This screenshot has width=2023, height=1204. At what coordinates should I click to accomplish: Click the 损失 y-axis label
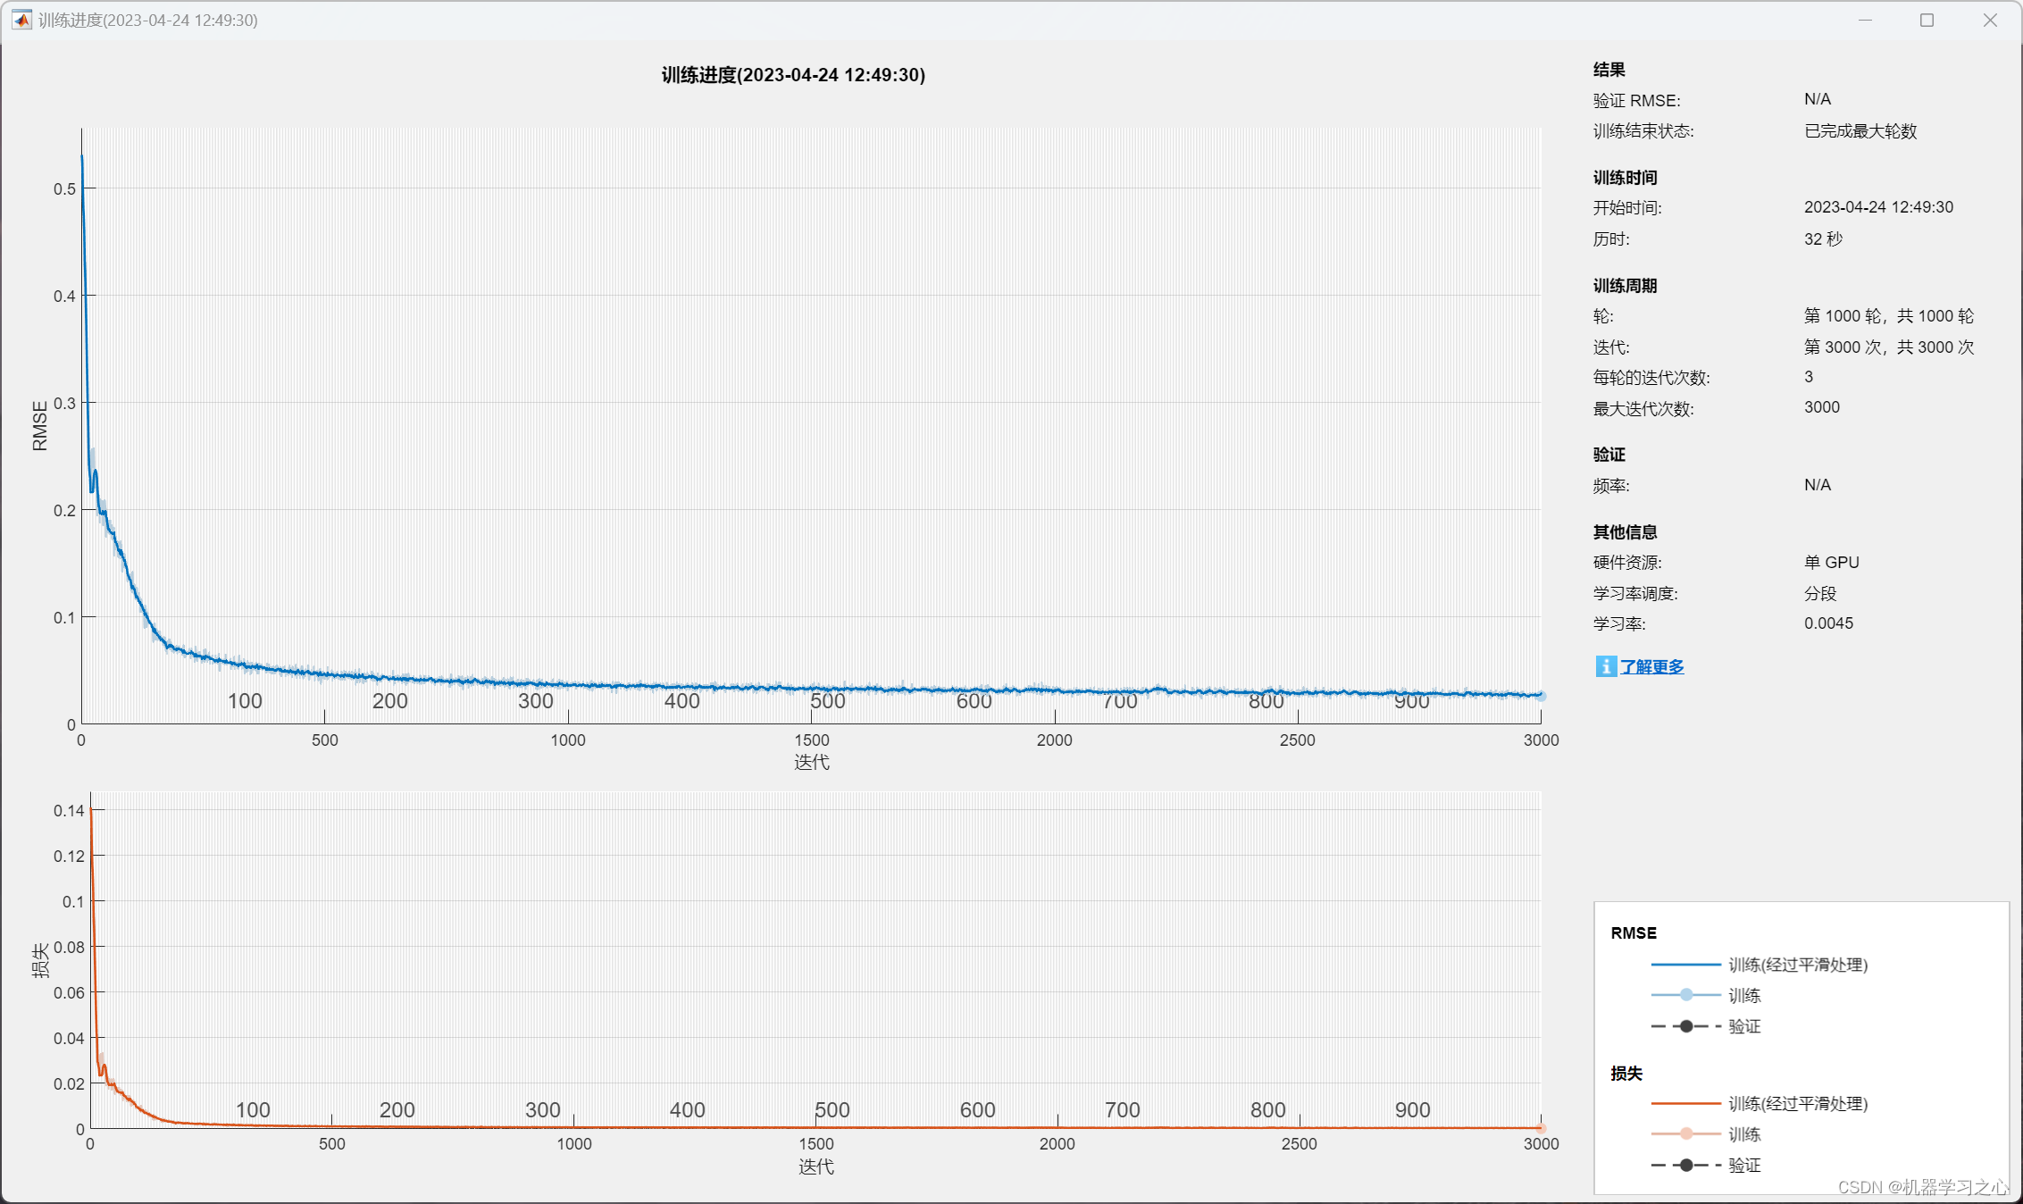tap(40, 961)
